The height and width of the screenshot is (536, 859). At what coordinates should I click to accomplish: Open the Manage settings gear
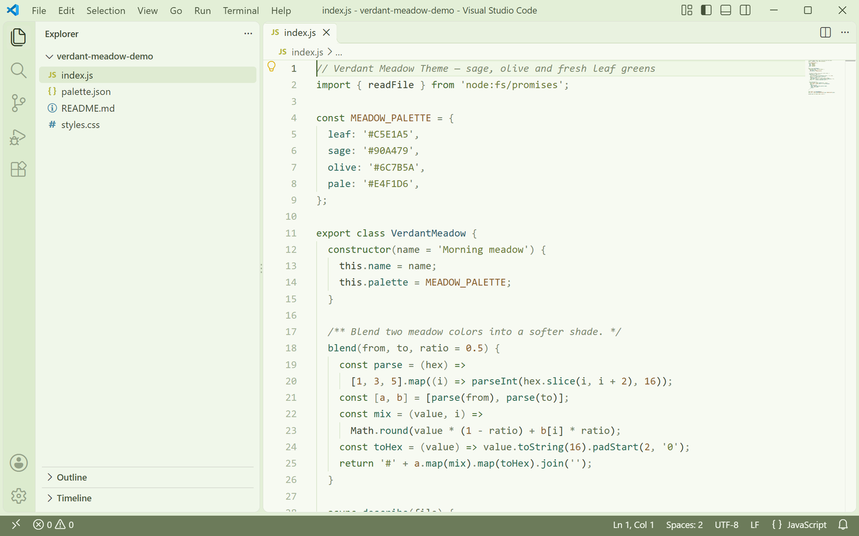(x=18, y=496)
